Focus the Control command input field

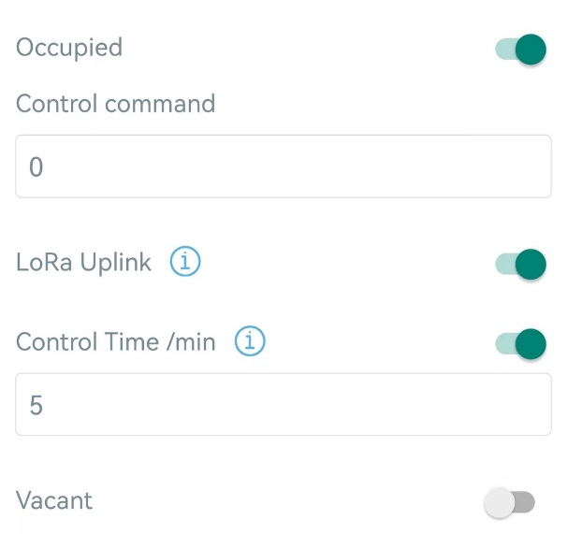[x=283, y=166]
